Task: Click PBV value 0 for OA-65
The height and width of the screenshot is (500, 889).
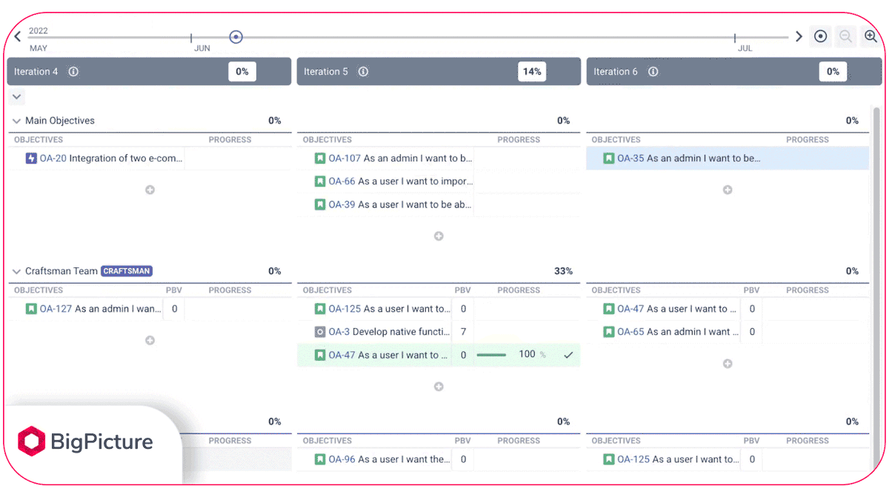Action: click(x=752, y=332)
